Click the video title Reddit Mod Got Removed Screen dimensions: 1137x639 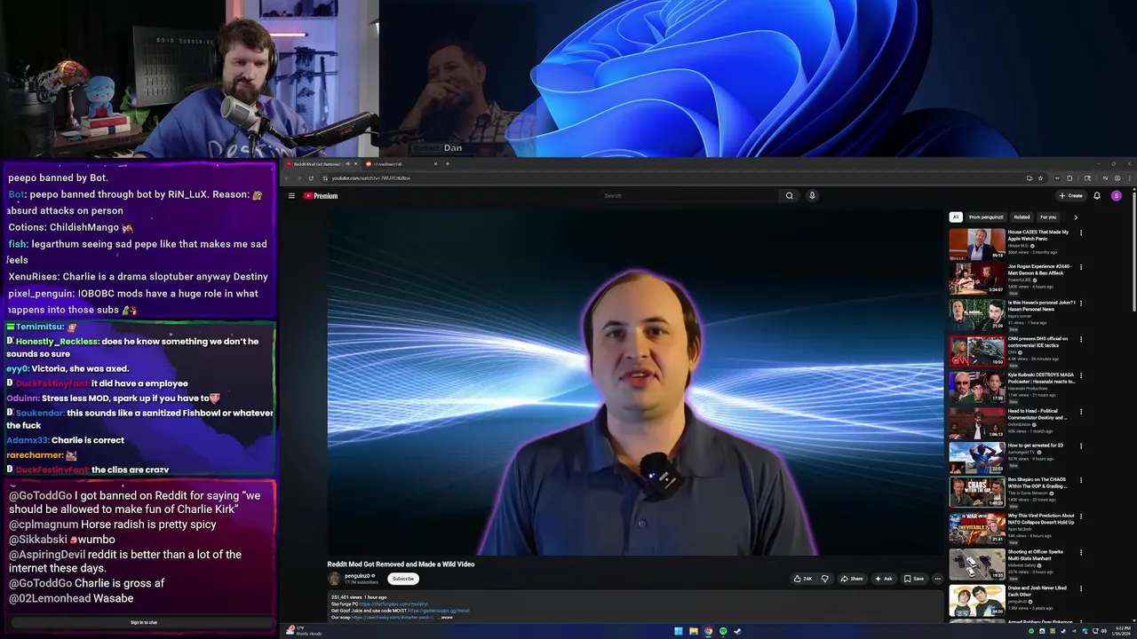pyautogui.click(x=401, y=564)
